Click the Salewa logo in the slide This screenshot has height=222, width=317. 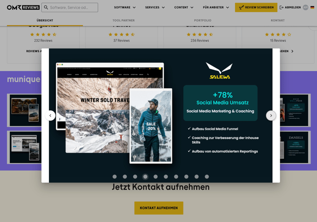point(220,71)
